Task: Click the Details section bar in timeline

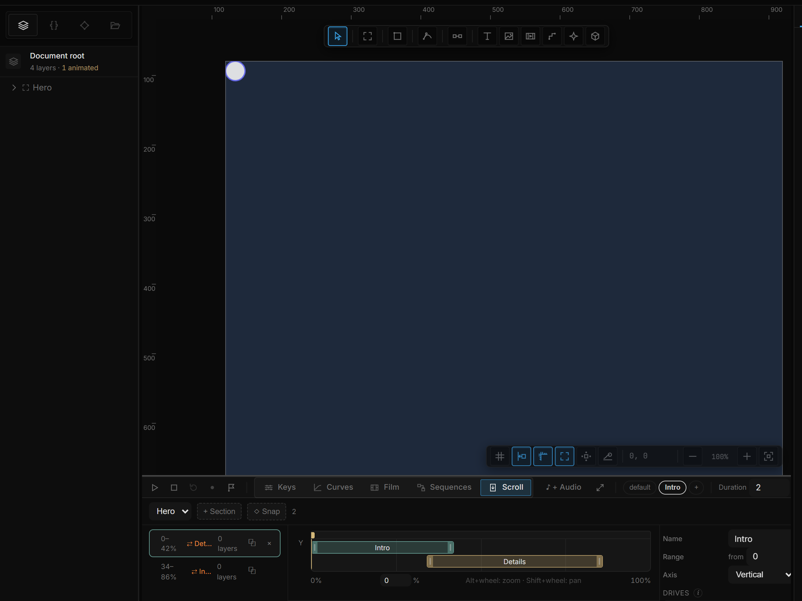Action: (514, 561)
